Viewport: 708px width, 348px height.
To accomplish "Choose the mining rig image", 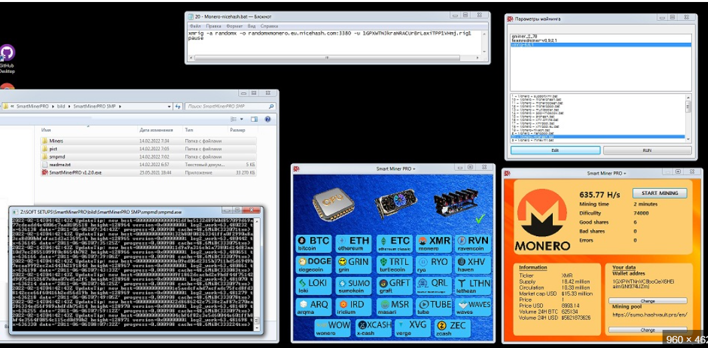I will (x=457, y=203).
